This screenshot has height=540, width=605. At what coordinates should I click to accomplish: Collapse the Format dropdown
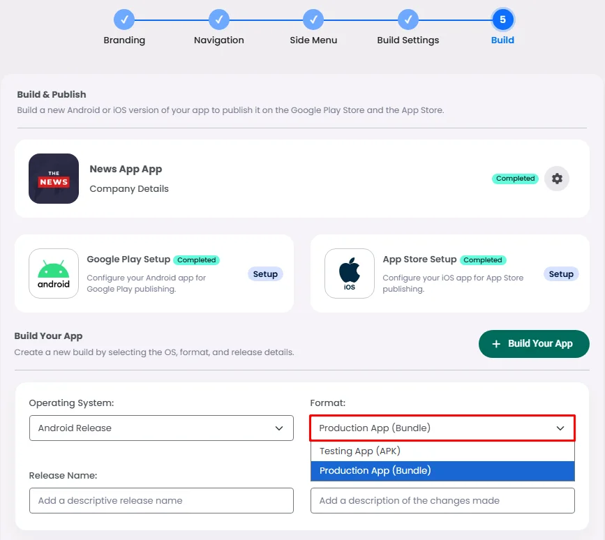(442, 428)
